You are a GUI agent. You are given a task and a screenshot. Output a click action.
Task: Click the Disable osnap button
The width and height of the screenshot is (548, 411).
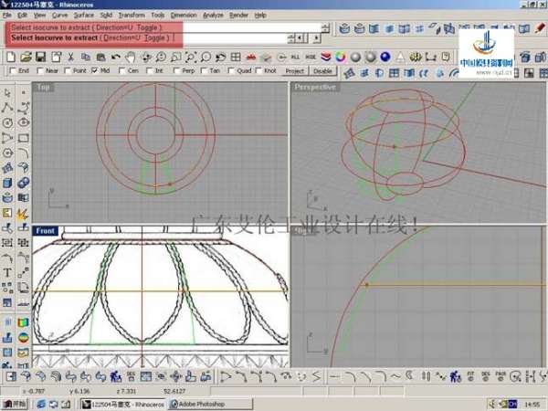(322, 71)
